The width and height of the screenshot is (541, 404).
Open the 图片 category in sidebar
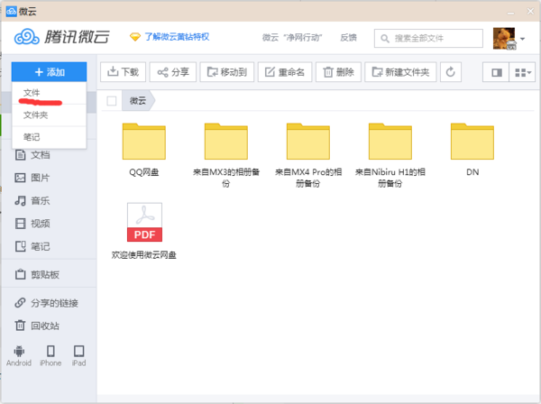tap(32, 178)
